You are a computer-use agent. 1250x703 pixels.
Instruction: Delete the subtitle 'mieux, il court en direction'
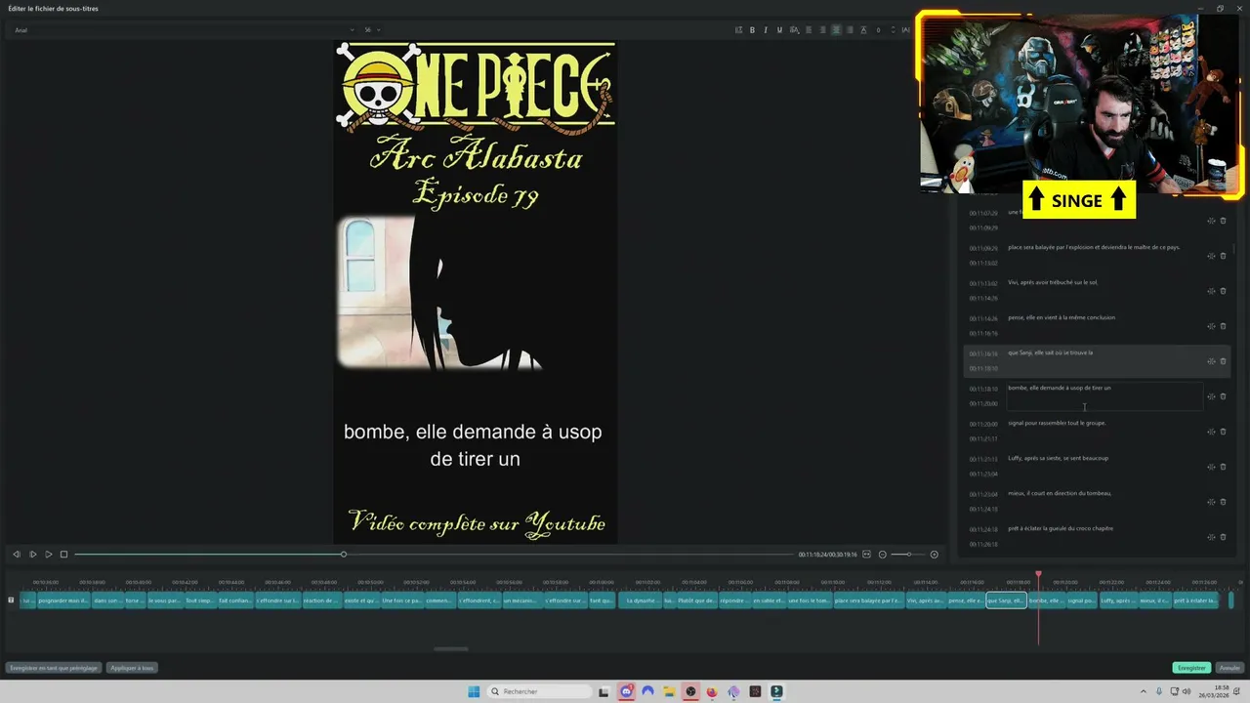pyautogui.click(x=1223, y=502)
